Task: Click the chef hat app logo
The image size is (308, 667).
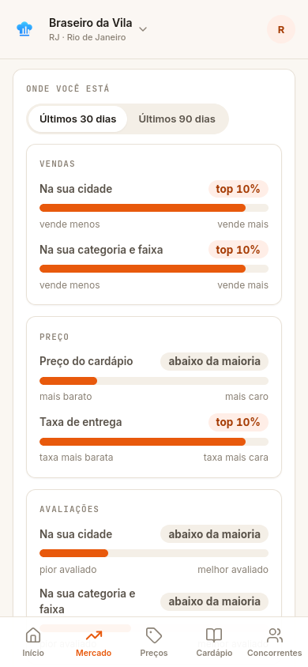Action: [x=24, y=29]
